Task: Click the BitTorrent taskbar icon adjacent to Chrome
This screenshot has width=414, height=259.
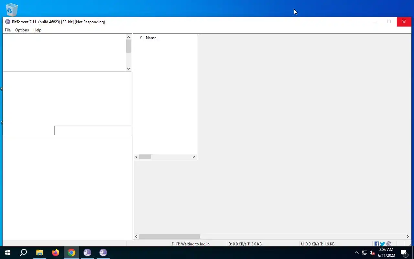Action: [87, 253]
